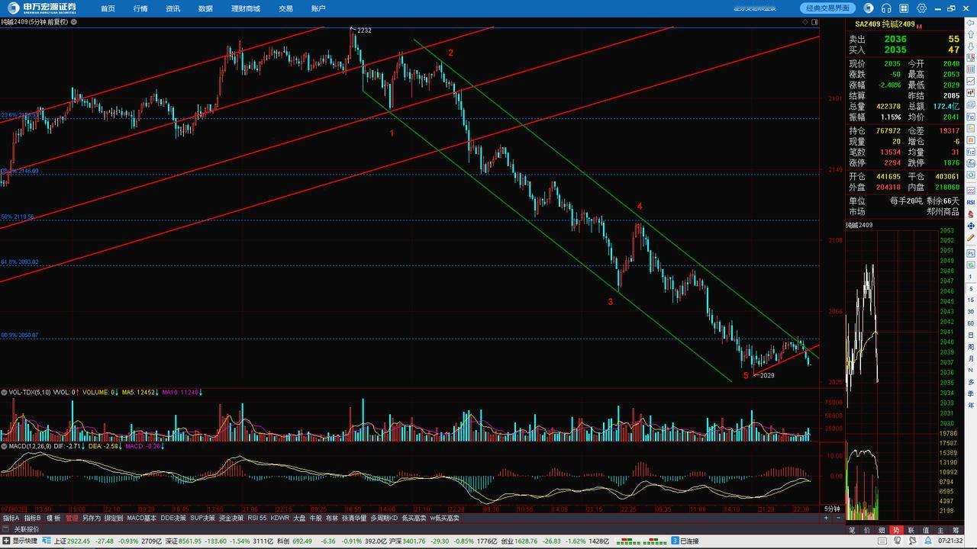Click the list icon beside 显示快捷
The width and height of the screenshot is (977, 549).
coord(47,541)
